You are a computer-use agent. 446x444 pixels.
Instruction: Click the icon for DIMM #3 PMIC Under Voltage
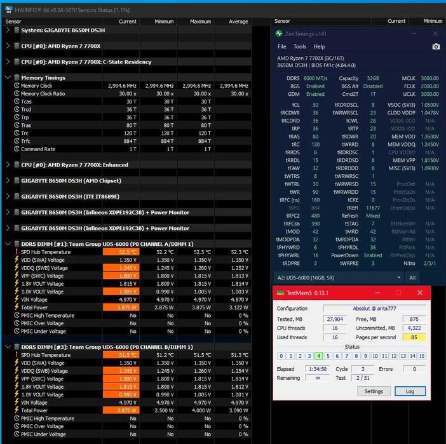tap(17, 434)
